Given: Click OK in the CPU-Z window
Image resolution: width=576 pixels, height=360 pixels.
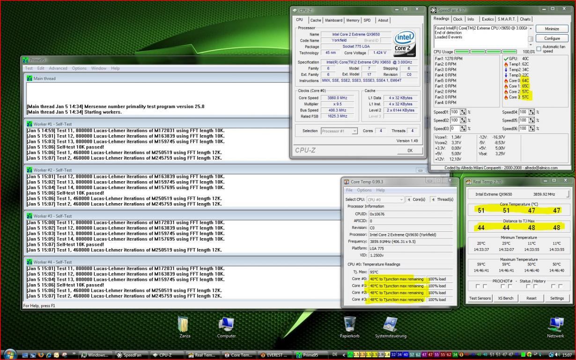Looking at the screenshot, I should pyautogui.click(x=410, y=150).
